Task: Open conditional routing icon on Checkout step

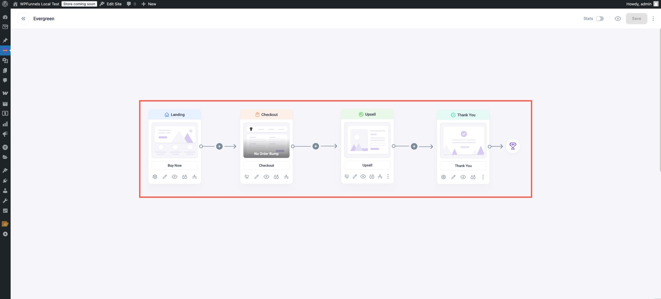Action: coord(286,177)
